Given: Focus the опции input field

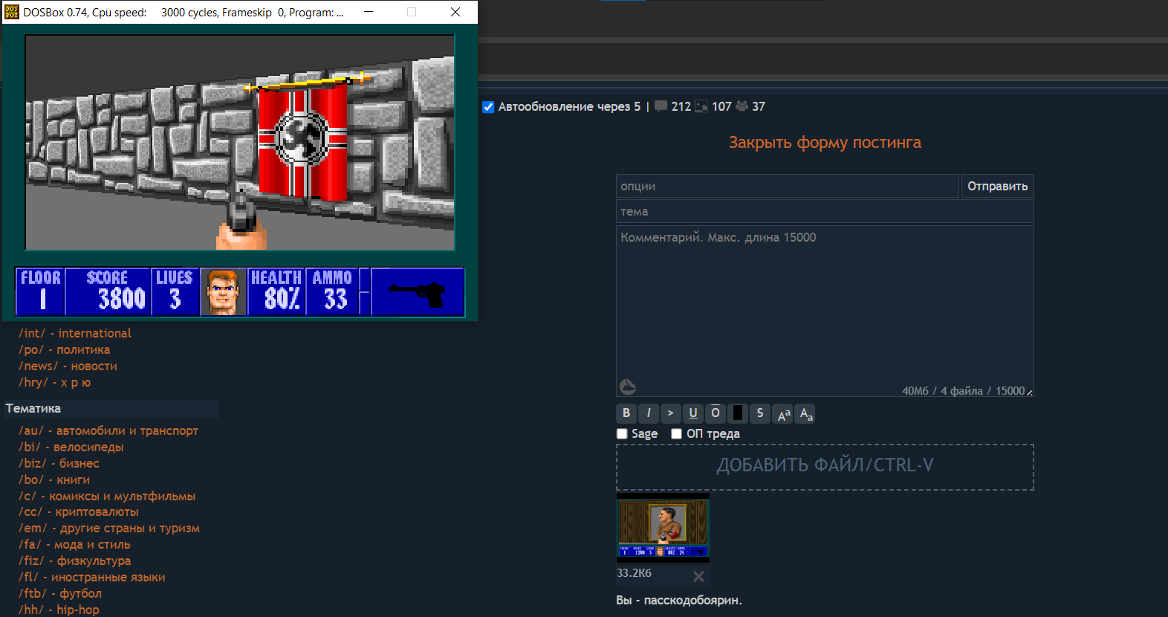Looking at the screenshot, I should pos(788,186).
